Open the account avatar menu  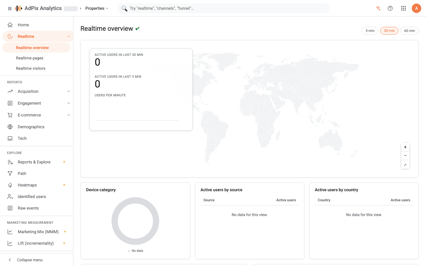[417, 8]
